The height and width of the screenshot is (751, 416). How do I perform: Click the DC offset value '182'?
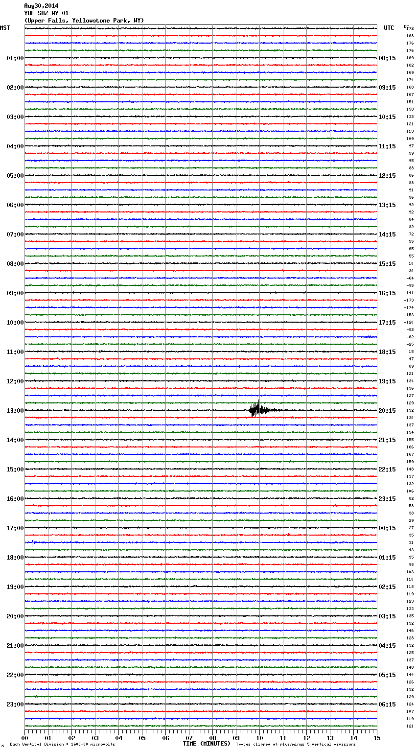tap(410, 65)
